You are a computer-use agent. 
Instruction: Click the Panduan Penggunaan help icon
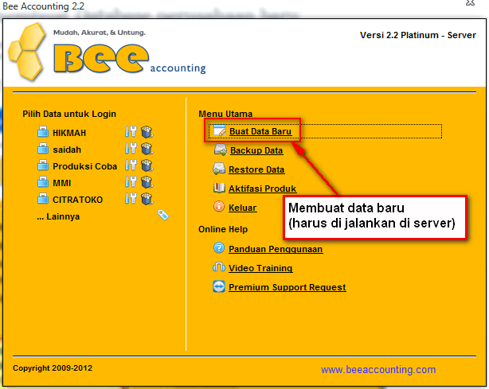click(x=219, y=248)
